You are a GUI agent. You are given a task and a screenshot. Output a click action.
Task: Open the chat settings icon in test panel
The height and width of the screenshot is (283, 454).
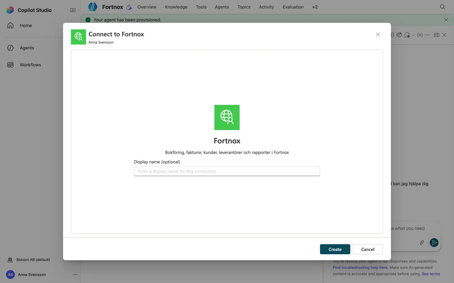pyautogui.click(x=407, y=35)
